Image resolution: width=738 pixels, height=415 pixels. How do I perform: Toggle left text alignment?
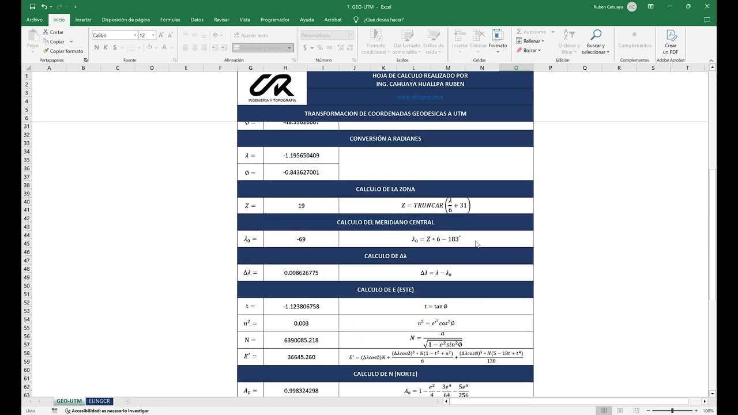click(x=186, y=48)
